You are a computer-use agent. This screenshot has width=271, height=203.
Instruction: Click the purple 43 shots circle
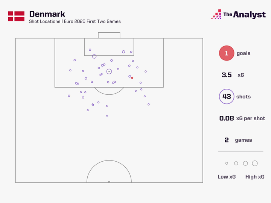click(227, 97)
